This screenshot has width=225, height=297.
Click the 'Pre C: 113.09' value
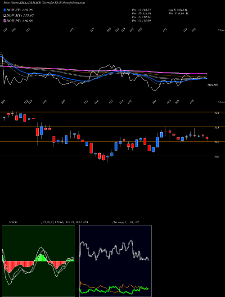[141, 21]
